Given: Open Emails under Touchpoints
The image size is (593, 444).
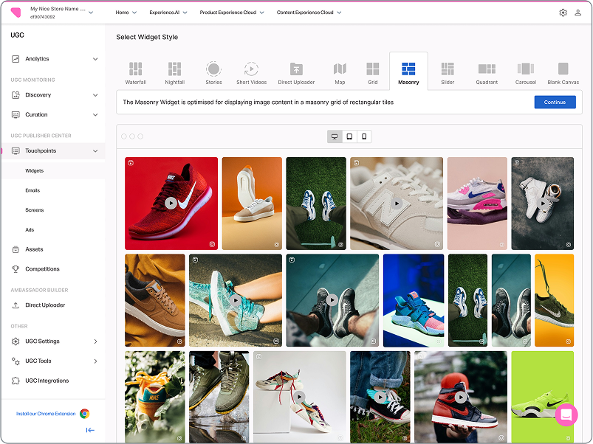Looking at the screenshot, I should point(32,190).
